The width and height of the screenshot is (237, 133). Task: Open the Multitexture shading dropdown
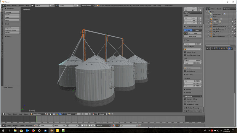193,96
